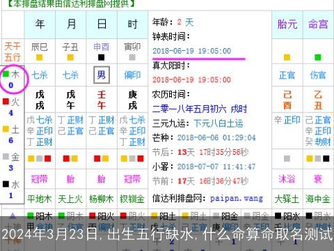334x251 pixels.
Task: Click 节后 13天 17时35分56秒 text
Action: coord(200,152)
